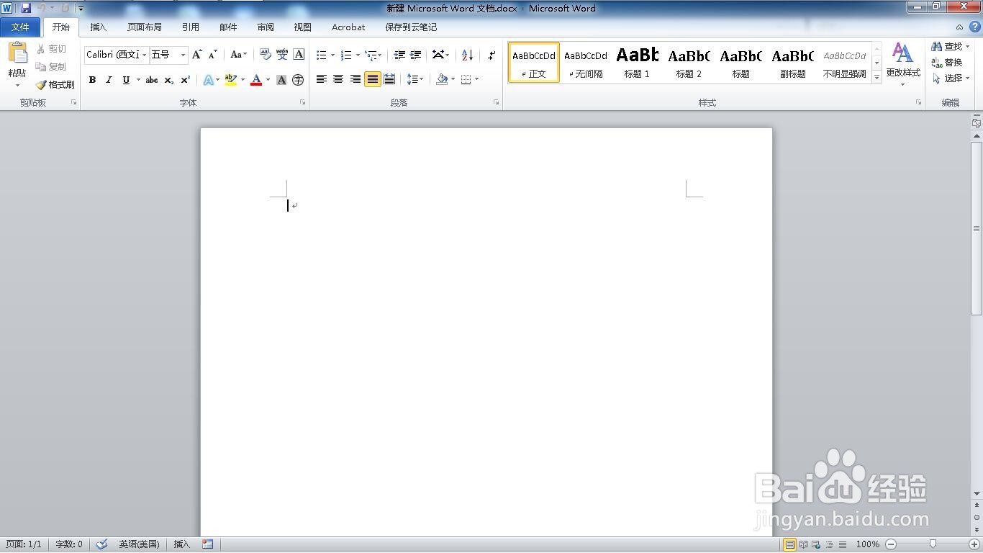The height and width of the screenshot is (553, 983).
Task: Open the font name dropdown
Action: [x=145, y=55]
